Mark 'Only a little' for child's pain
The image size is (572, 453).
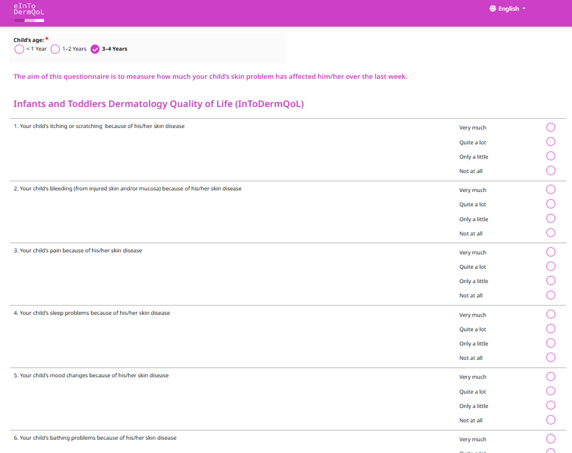click(x=551, y=281)
